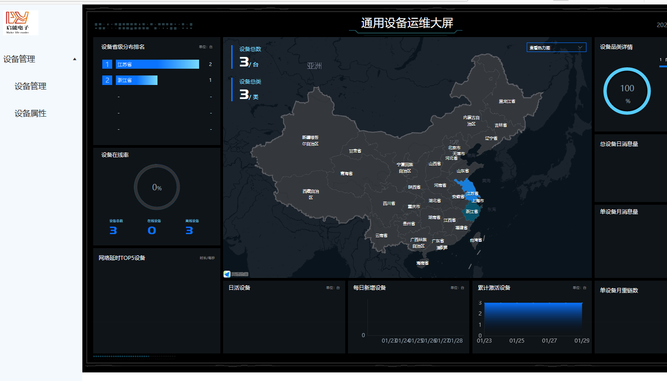Screen dimensions: 667x381
Task: Select 福建省 on the map
Action: tap(462, 228)
